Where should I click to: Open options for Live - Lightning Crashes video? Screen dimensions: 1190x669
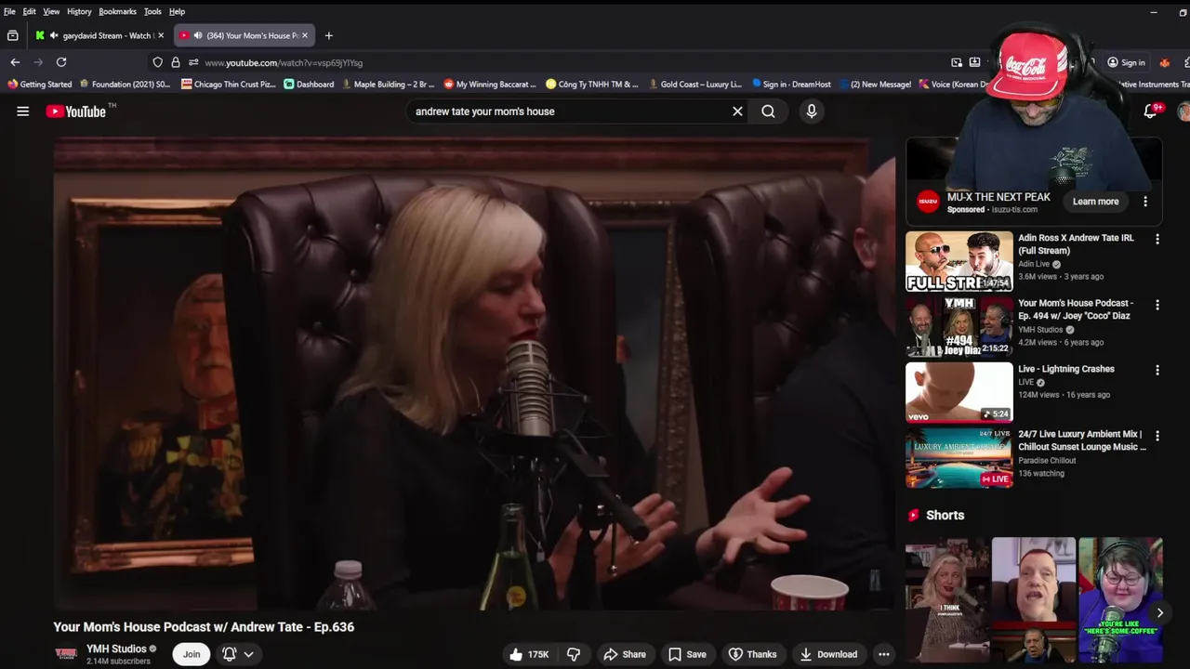1157,370
